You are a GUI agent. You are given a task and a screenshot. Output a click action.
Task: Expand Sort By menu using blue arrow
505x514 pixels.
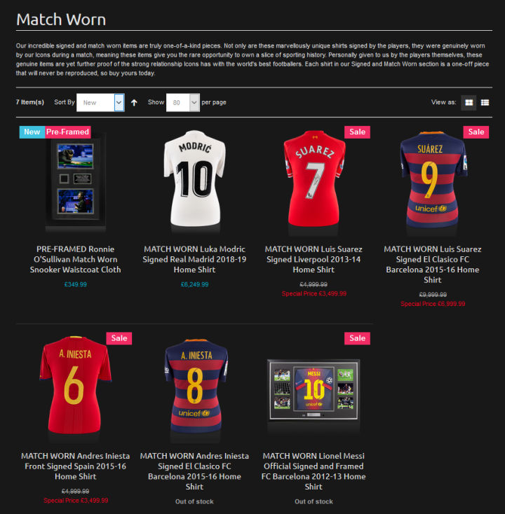[119, 103]
